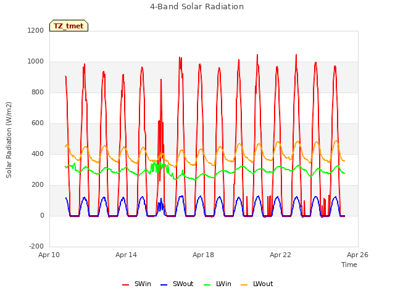Click the 'Apr 22' x-axis label
Screen dimensions: 395x296
pos(280,255)
